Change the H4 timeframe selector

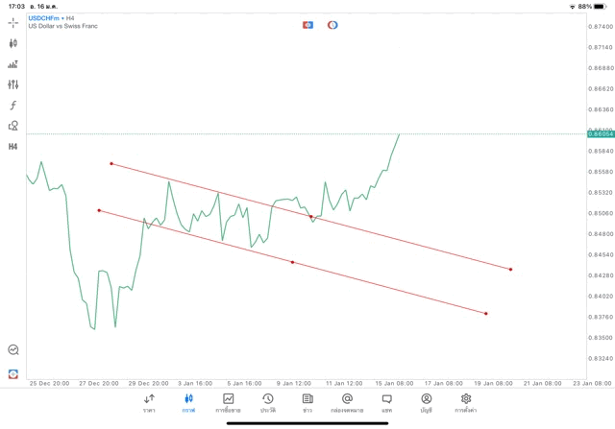pyautogui.click(x=13, y=147)
